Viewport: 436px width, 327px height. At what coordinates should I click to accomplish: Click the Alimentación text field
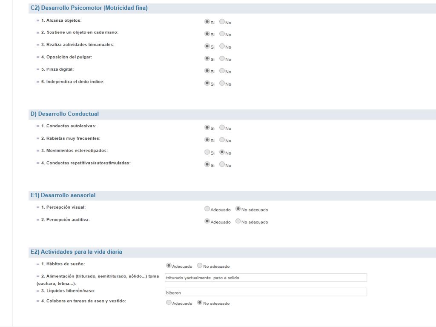[266, 278]
